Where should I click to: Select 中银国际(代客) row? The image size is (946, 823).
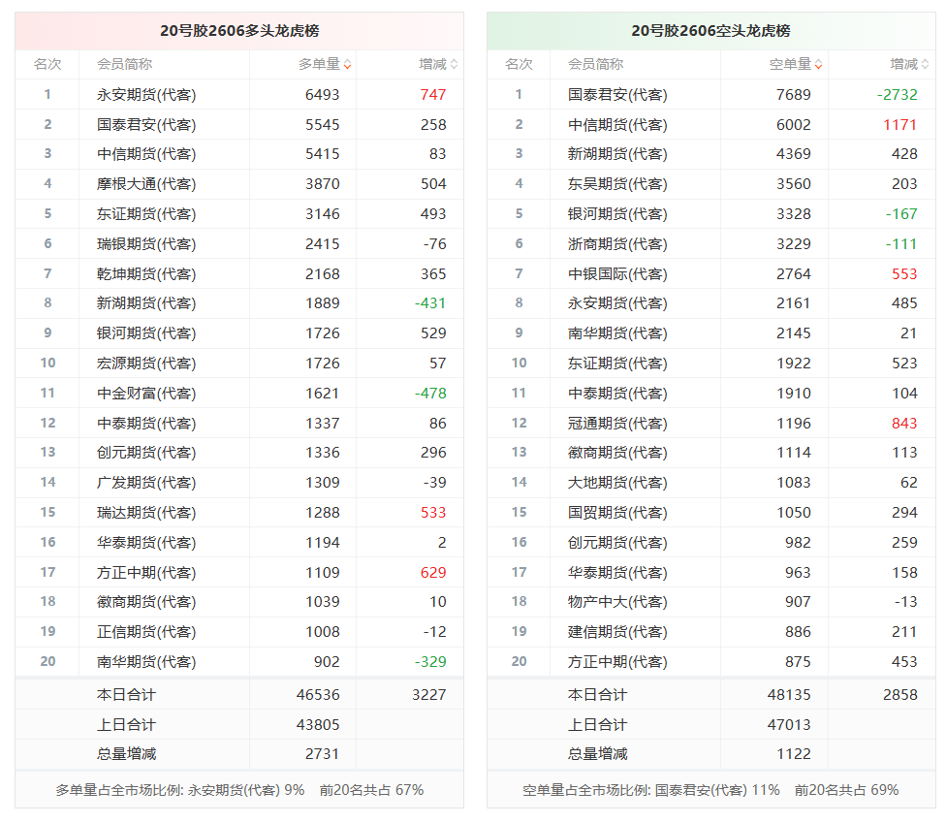711,274
